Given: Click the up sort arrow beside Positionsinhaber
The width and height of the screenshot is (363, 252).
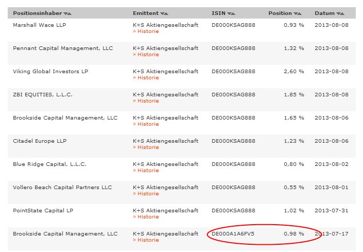Looking at the screenshot, I should (x=70, y=13).
